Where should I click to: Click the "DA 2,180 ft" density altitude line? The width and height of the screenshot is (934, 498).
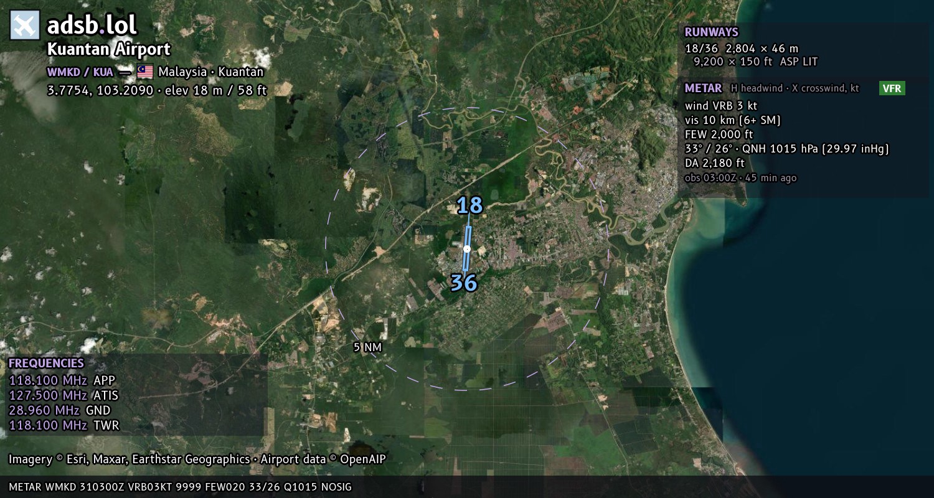(x=715, y=163)
